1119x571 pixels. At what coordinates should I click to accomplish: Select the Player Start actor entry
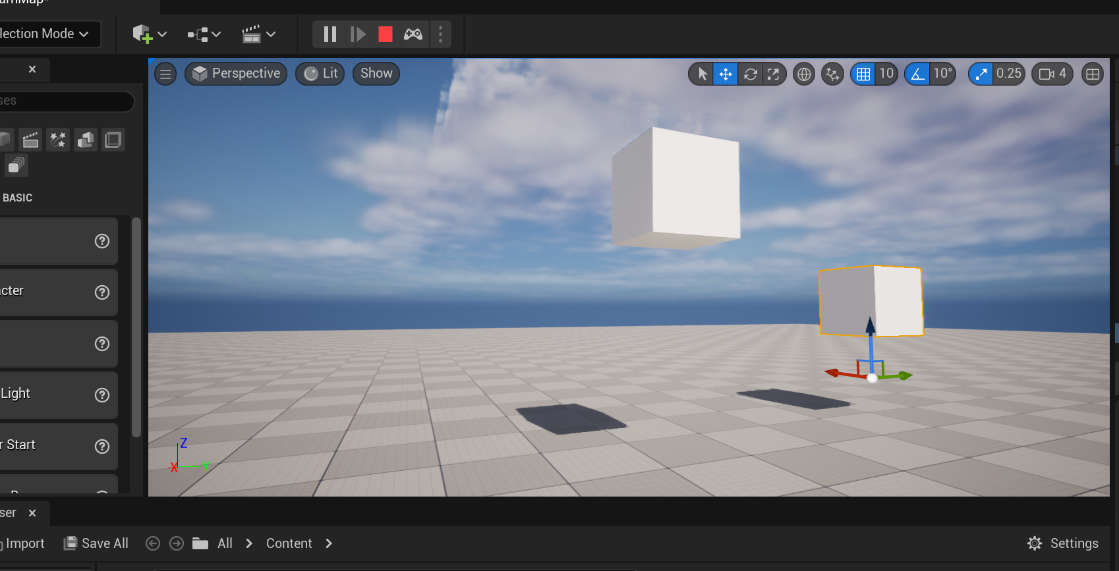[59, 447]
